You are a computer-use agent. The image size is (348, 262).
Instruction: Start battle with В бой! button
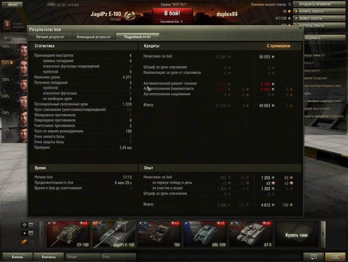172,13
